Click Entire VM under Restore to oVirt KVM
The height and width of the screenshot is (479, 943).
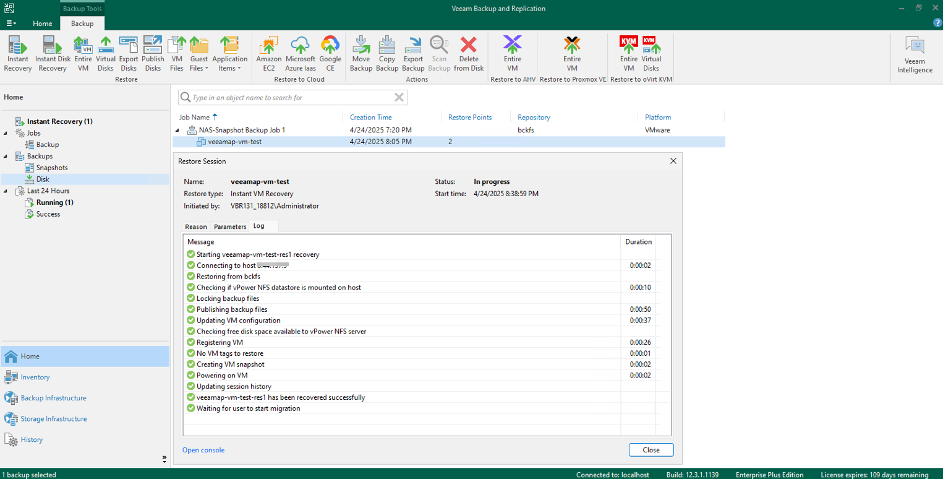coord(629,54)
